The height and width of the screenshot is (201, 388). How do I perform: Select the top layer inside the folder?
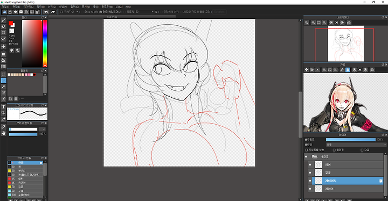346,164
